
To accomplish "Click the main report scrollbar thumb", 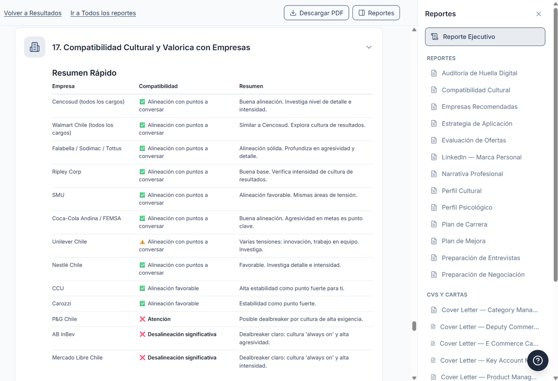I will point(414,326).
